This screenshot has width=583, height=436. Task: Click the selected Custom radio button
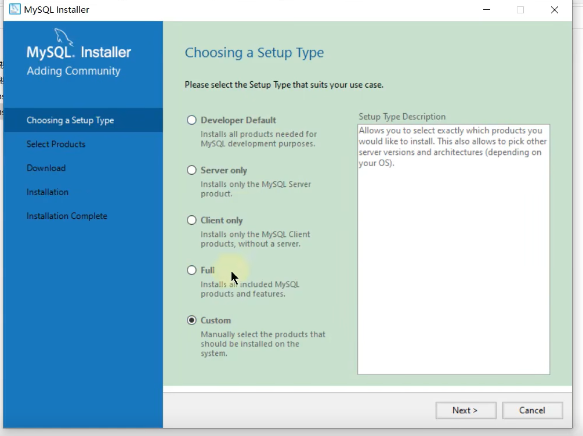(191, 320)
